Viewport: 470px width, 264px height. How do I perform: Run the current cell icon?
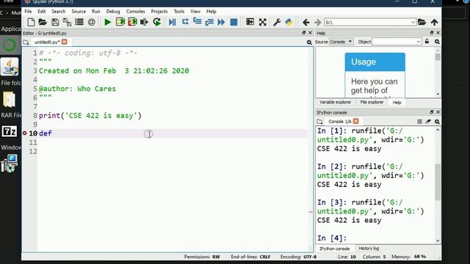tap(120, 22)
